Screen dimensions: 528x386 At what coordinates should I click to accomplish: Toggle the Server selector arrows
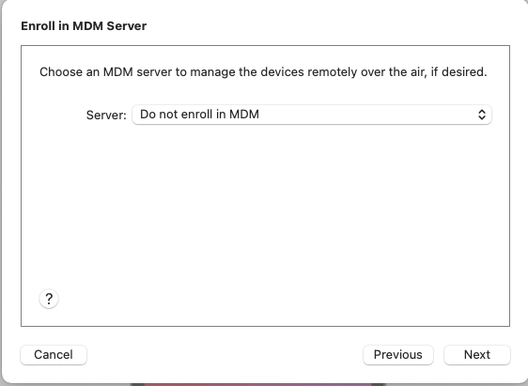coord(482,115)
